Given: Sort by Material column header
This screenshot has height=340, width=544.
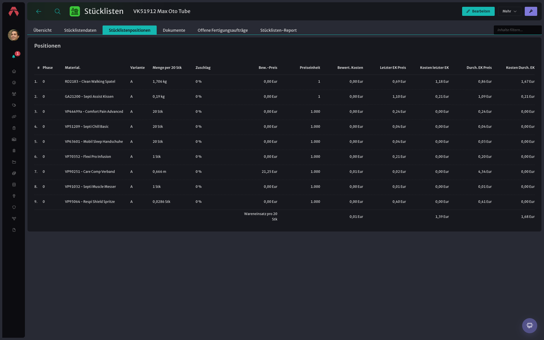Looking at the screenshot, I should coord(73,68).
